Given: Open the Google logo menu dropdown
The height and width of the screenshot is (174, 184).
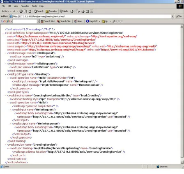Looking at the screenshot, I should pos(11,21).
